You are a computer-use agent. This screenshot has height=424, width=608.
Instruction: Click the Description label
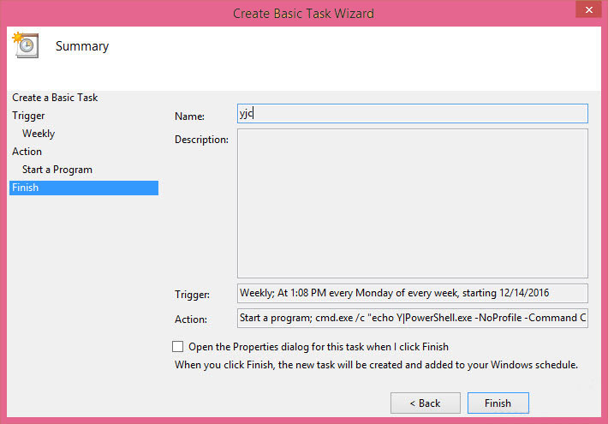click(x=201, y=140)
